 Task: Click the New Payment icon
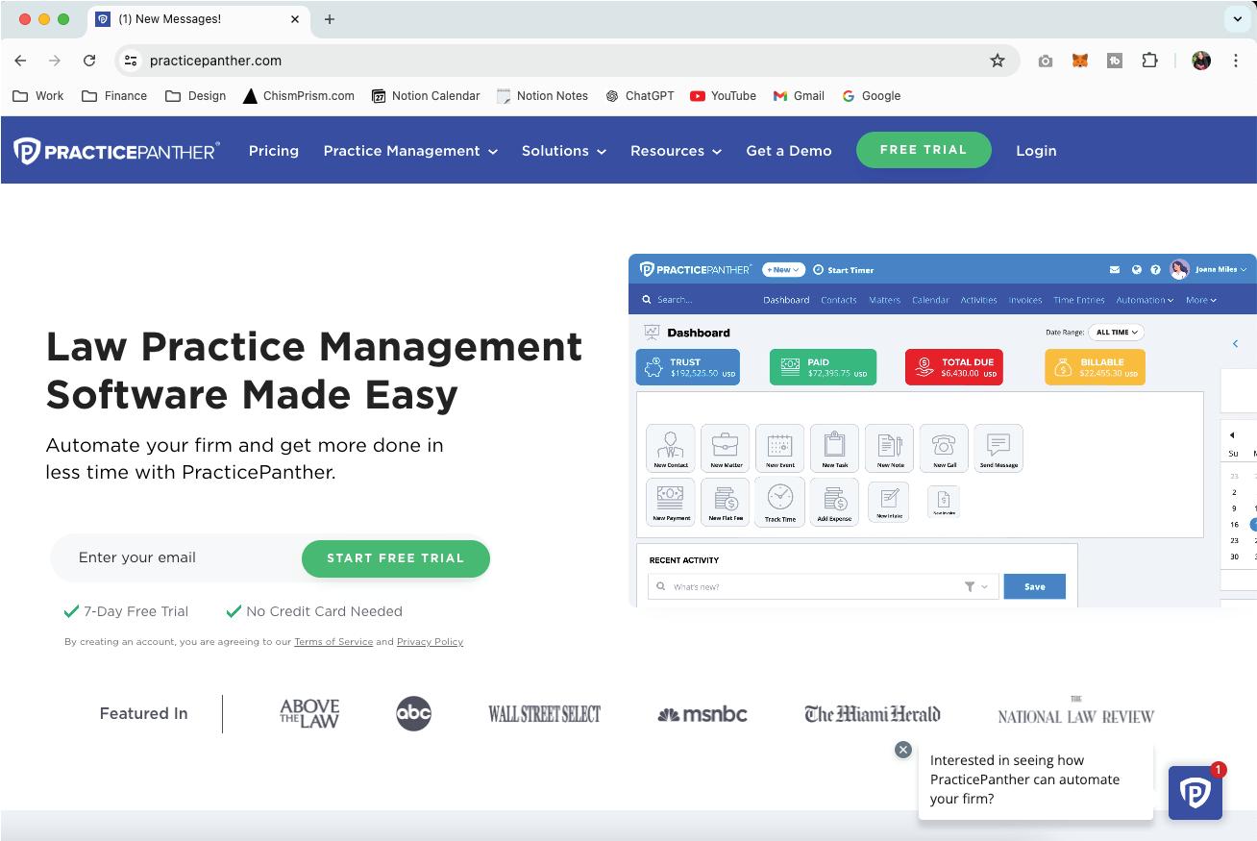[671, 502]
